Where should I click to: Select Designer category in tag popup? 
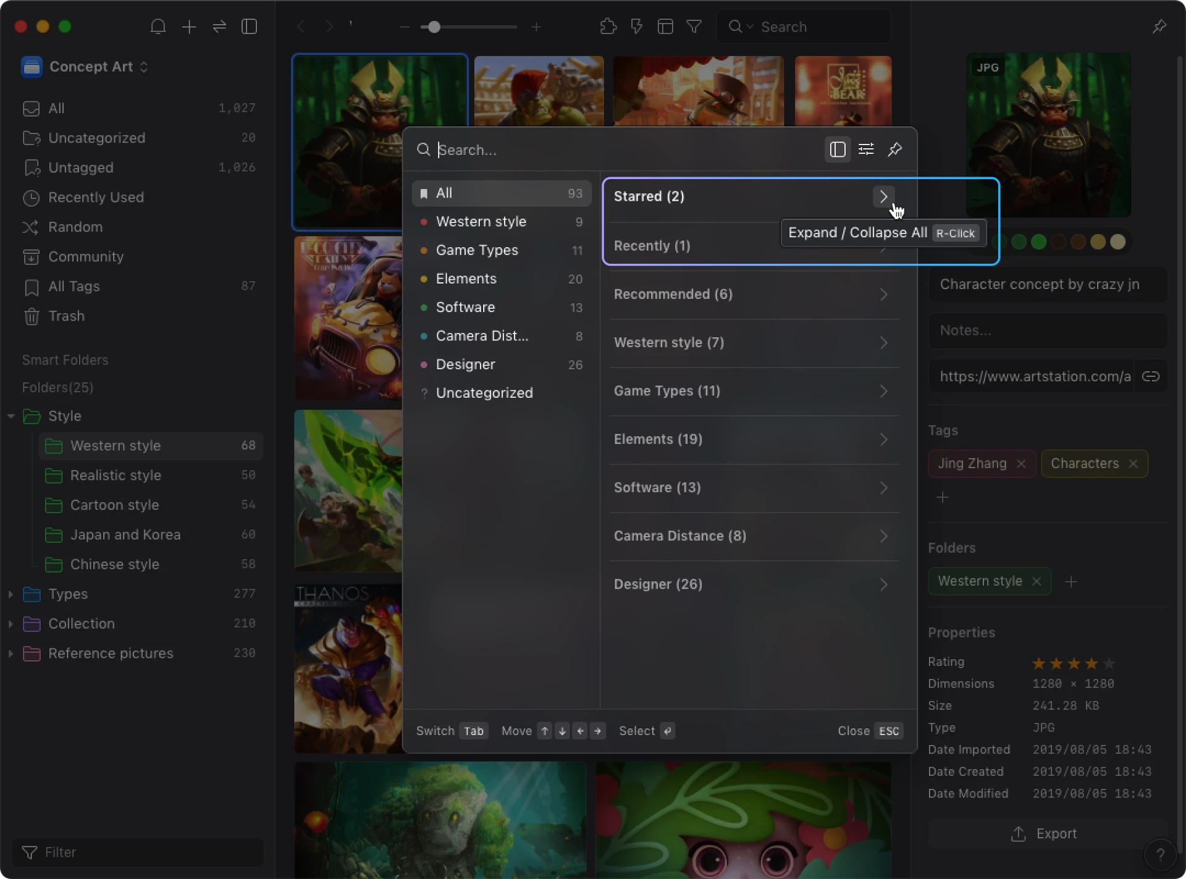point(465,364)
